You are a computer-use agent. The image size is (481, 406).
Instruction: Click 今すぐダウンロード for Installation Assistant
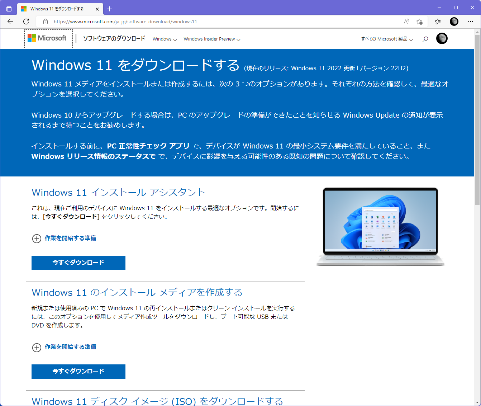[x=78, y=263]
